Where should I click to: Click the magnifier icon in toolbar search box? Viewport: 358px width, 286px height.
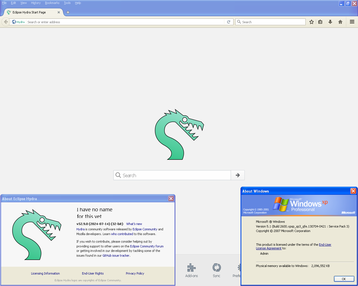[239, 22]
